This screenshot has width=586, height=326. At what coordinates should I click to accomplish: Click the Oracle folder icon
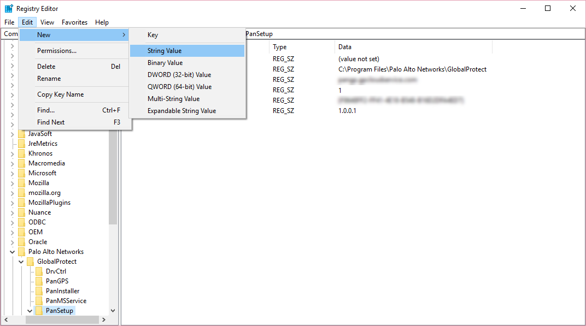[x=22, y=241]
